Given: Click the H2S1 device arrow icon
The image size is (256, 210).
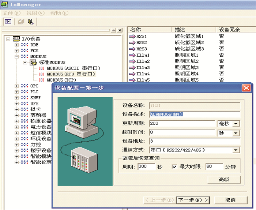Looking at the screenshot, I should coord(132,37).
